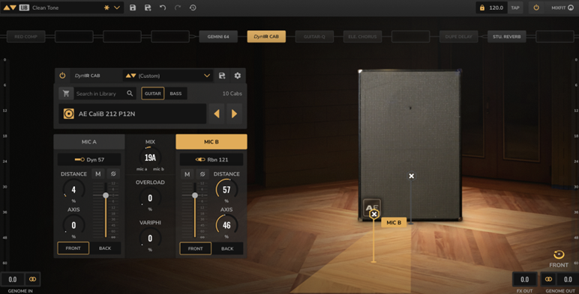
Task: Expand the Clean Tone preset dropdown
Action: point(117,7)
